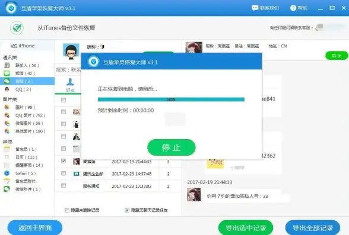Click the avatar next to the 约吗 message
Image resolution: width=349 pixels, height=235 pixels.
[194, 195]
